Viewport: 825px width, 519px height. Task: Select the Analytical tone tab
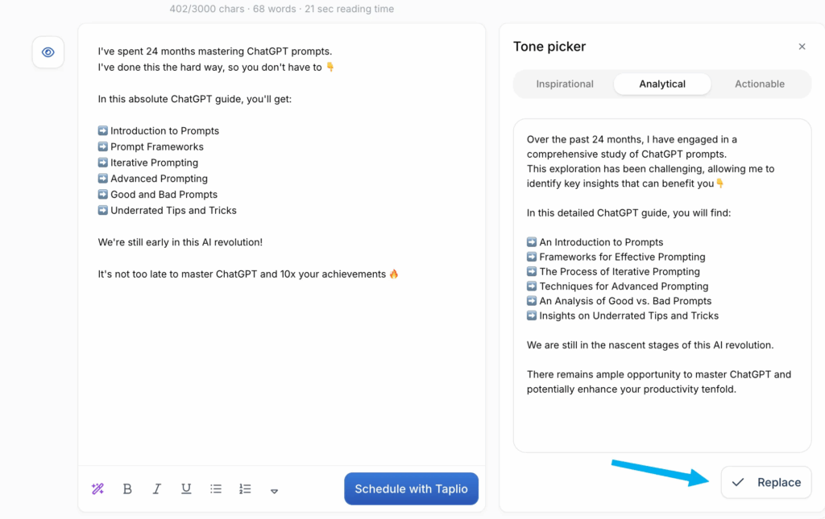point(662,84)
